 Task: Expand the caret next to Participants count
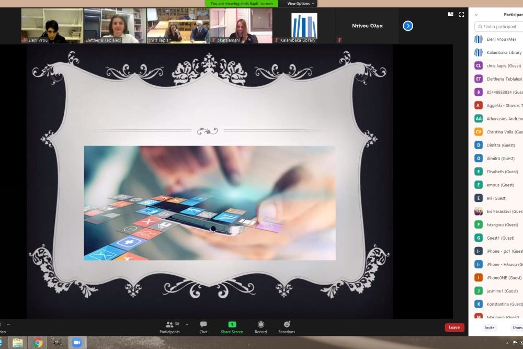(x=187, y=324)
